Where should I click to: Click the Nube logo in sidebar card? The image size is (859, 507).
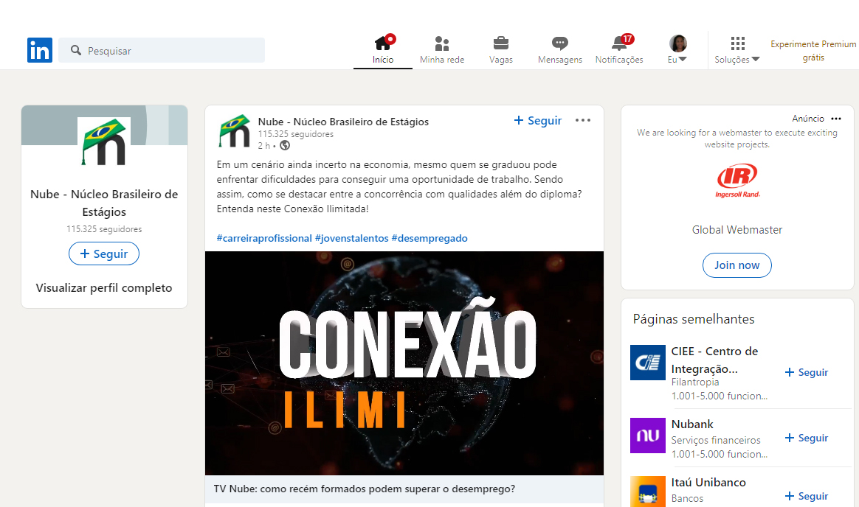pyautogui.click(x=104, y=141)
